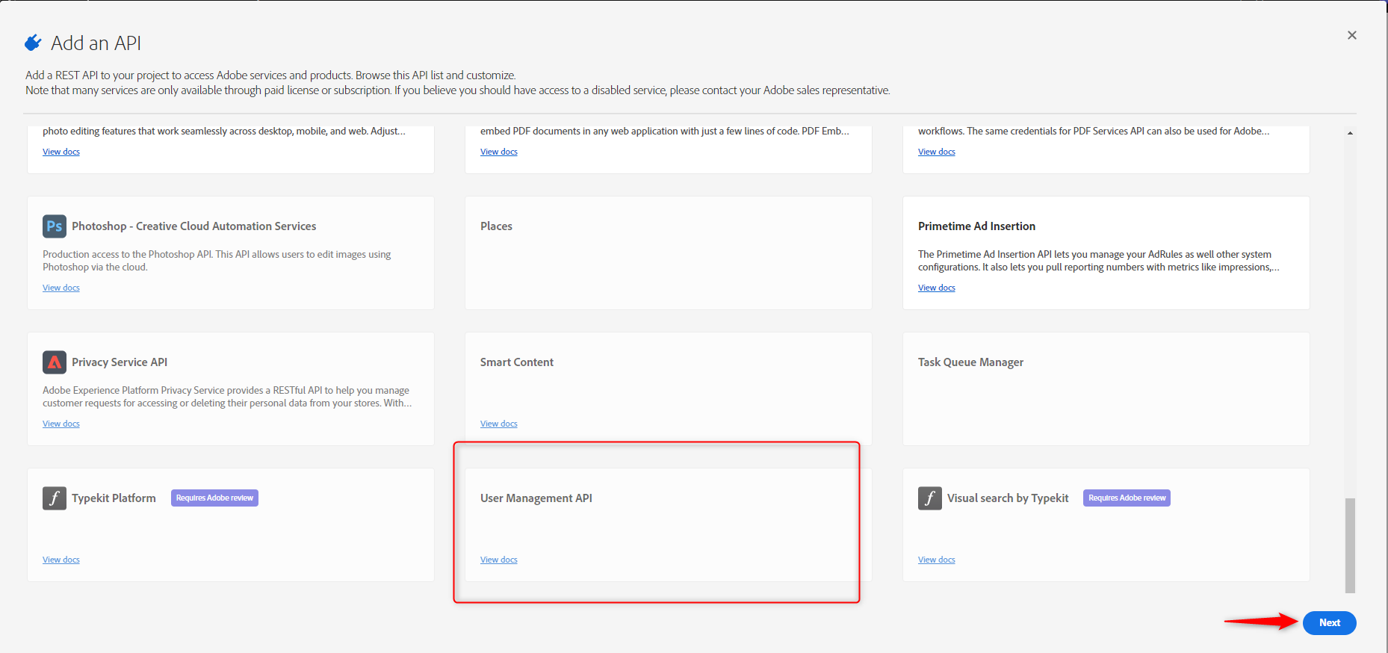This screenshot has width=1388, height=653.
Task: Click the Typekit Platform title
Action: (x=114, y=498)
